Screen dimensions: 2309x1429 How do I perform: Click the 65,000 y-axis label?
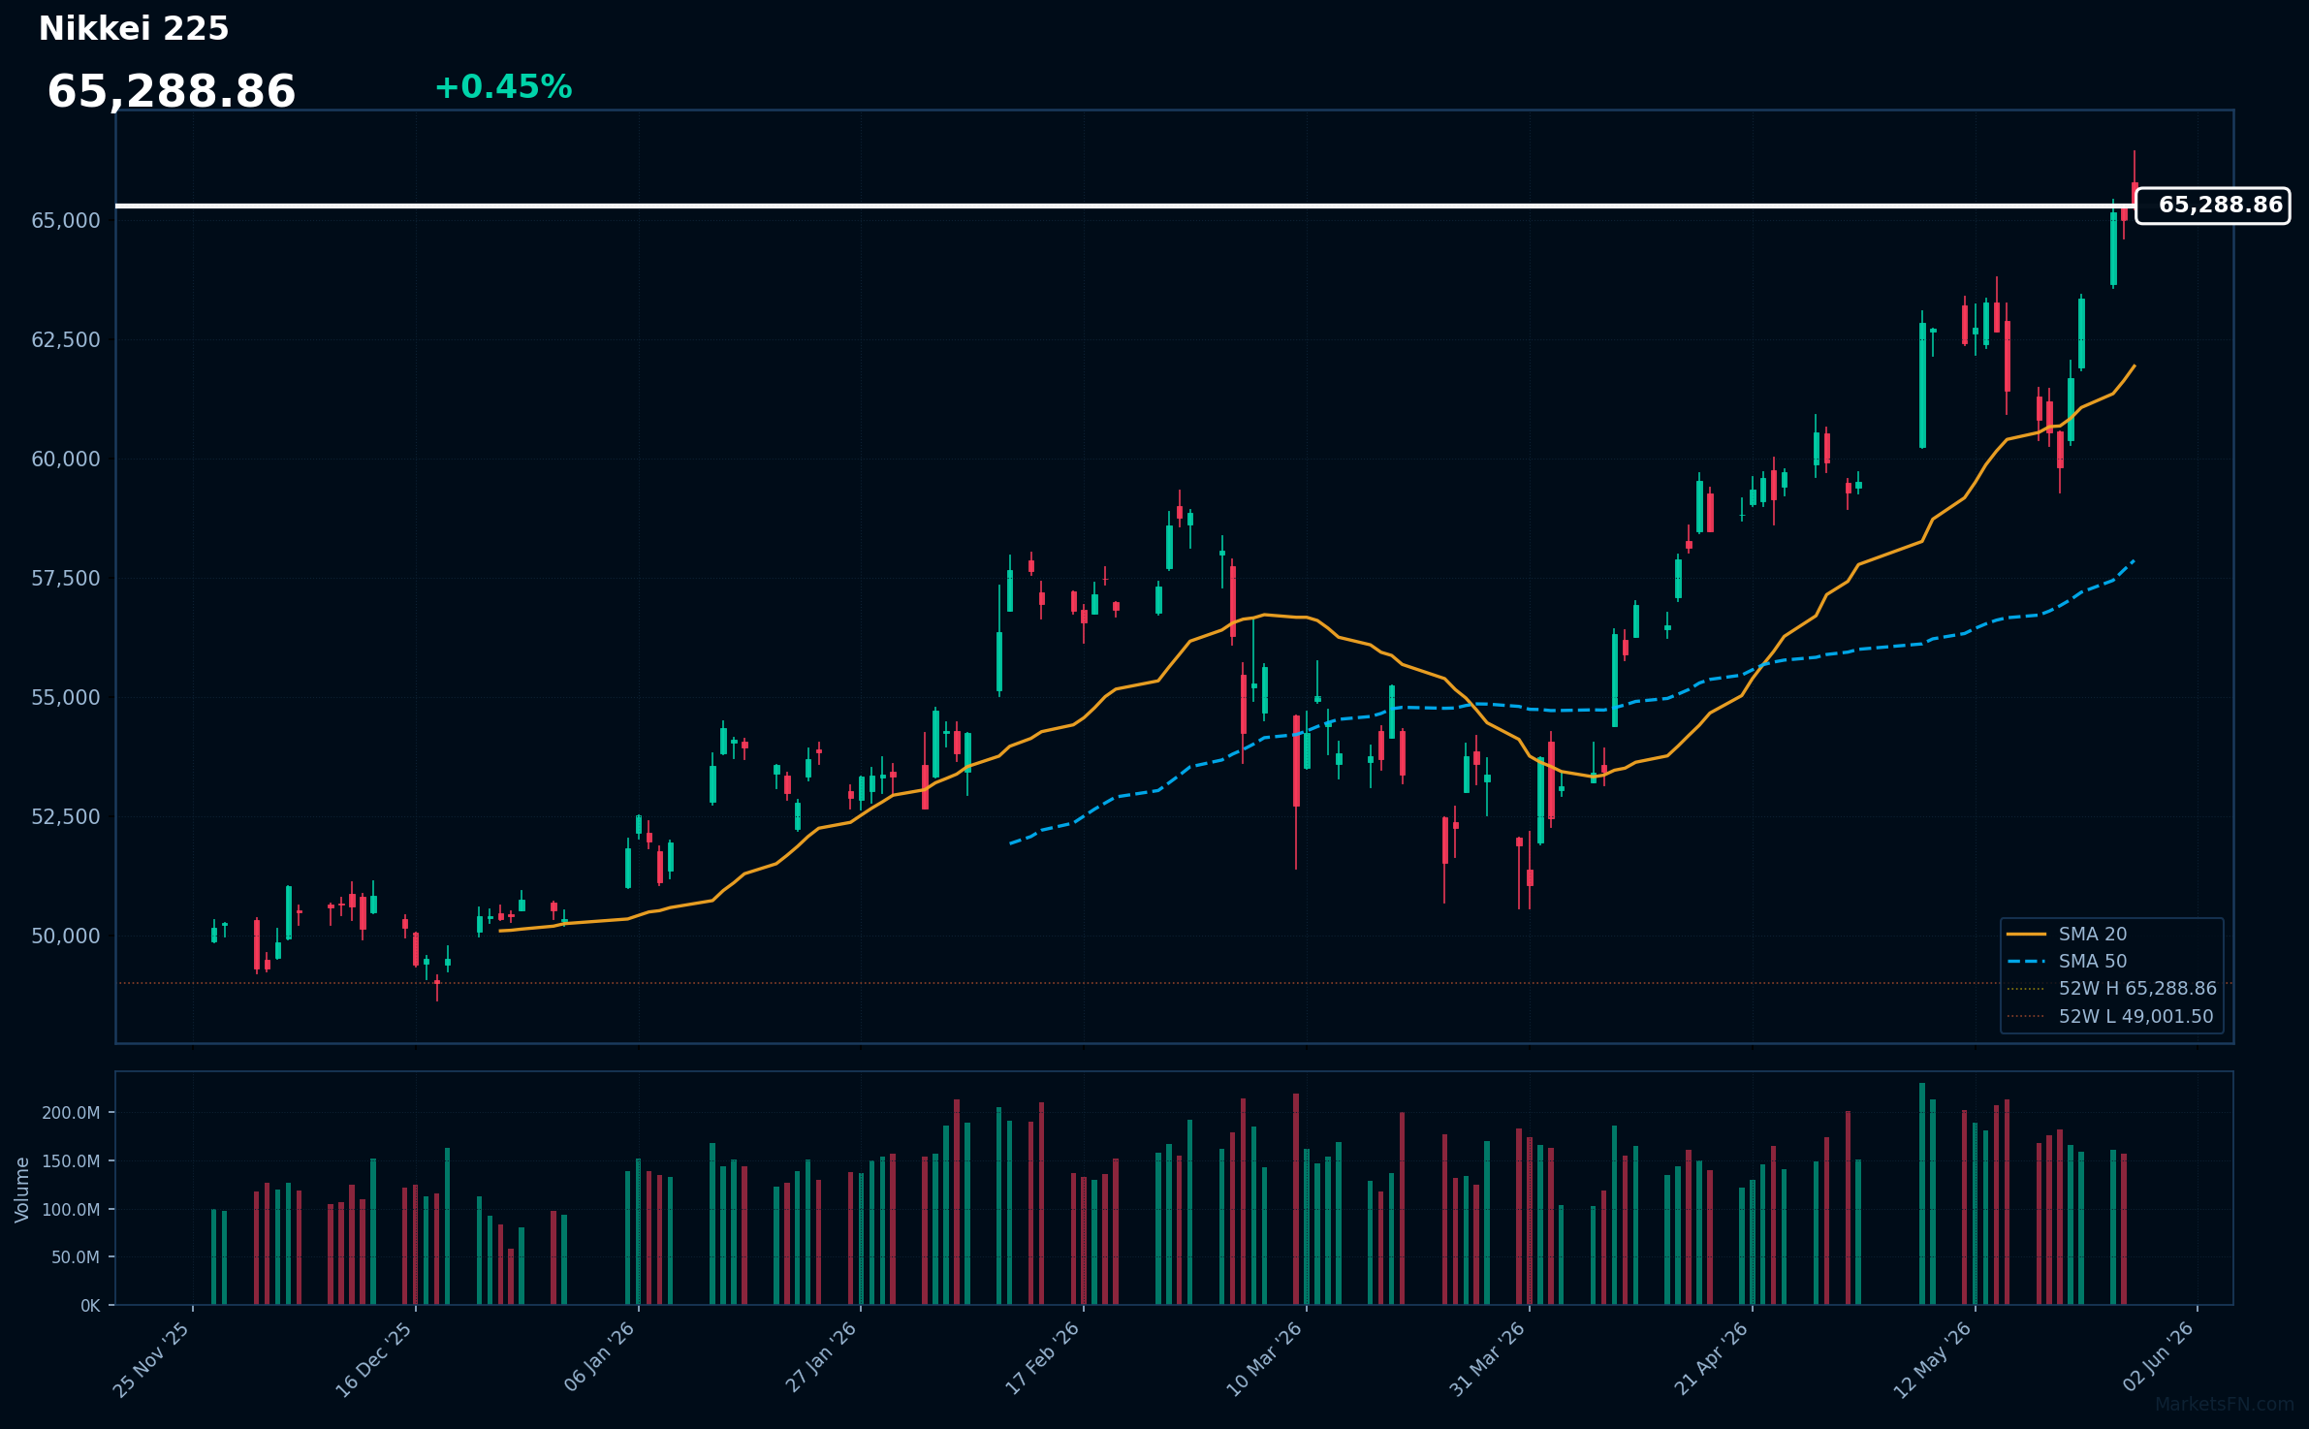(66, 221)
